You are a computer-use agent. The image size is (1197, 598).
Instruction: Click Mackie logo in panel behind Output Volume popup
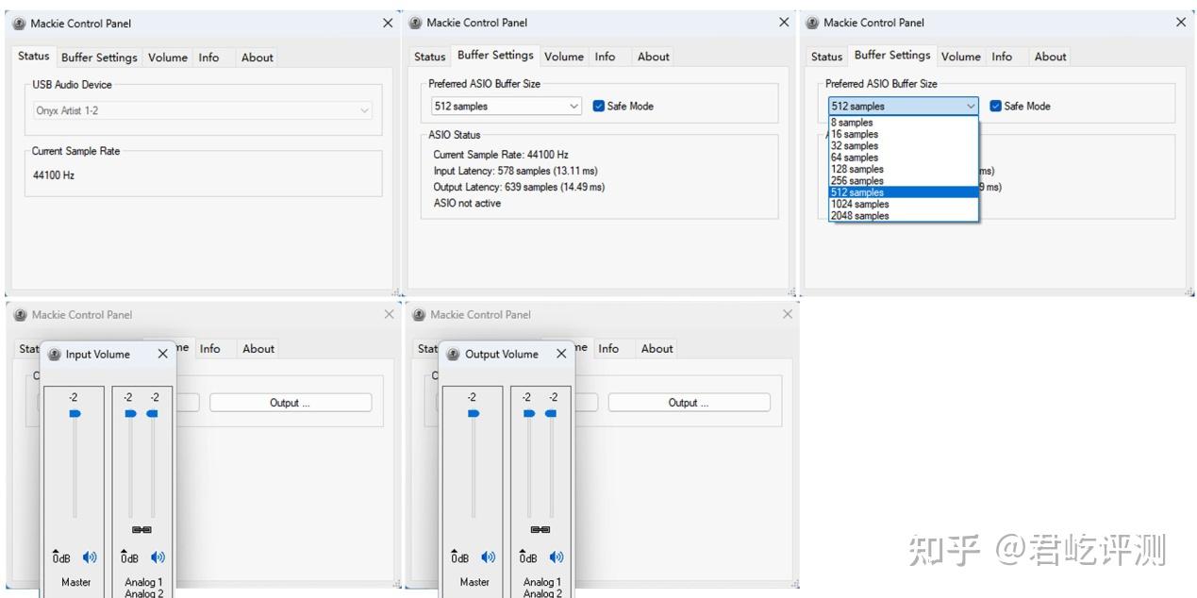pos(419,315)
